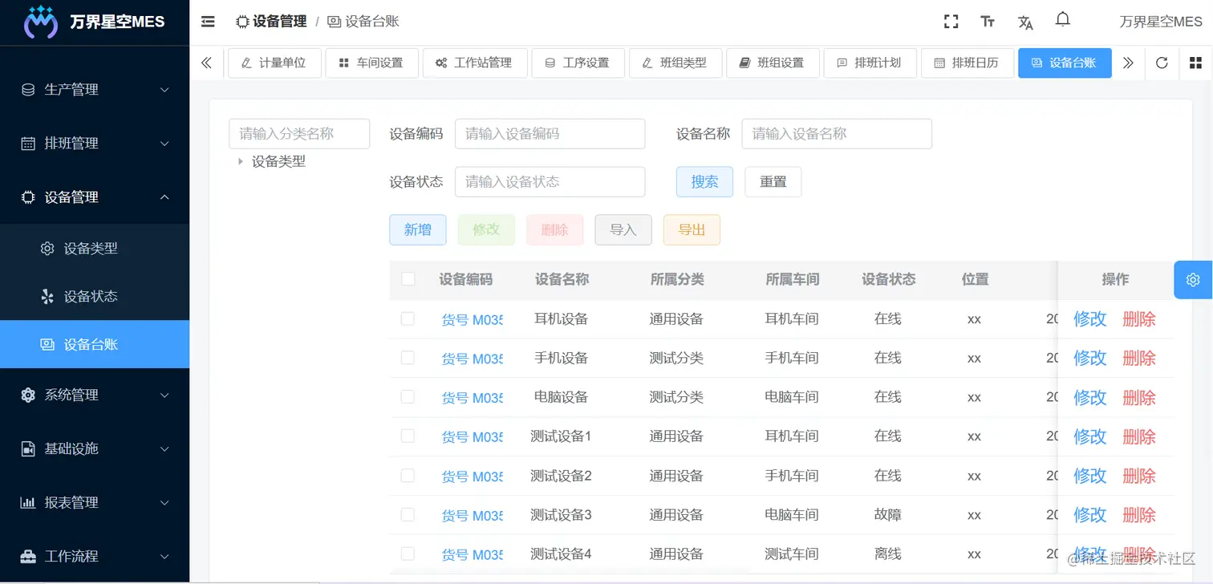The width and height of the screenshot is (1213, 584).
Task: Expand the 设备类型 tree node
Action: click(x=240, y=160)
